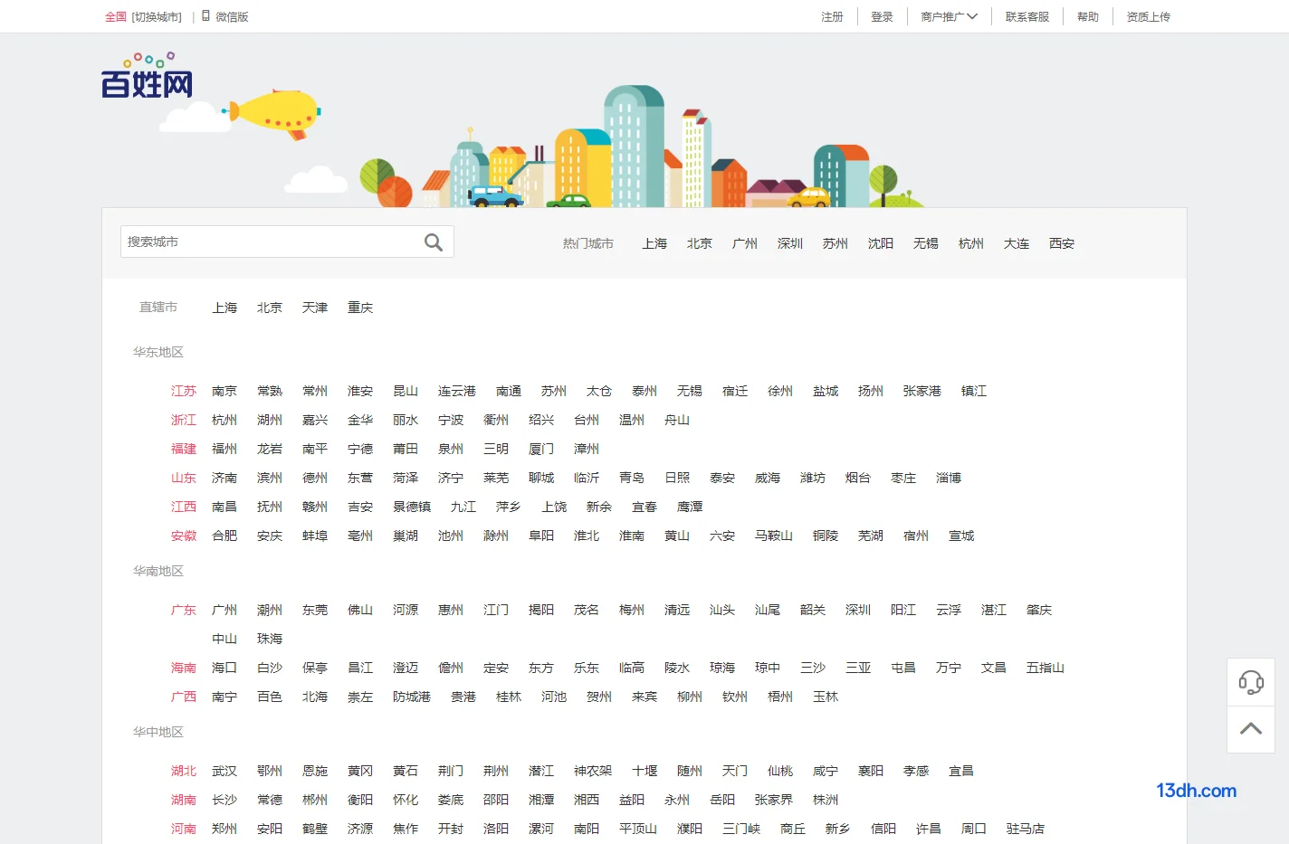
Task: Open the 江西 province link
Action: pos(184,507)
